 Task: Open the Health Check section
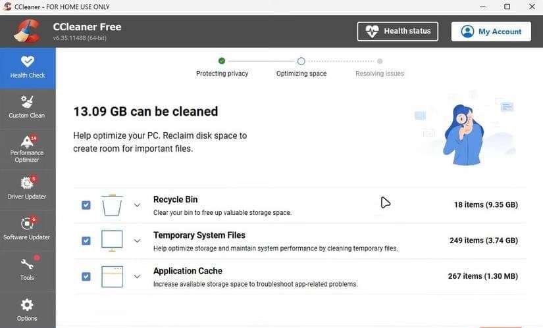[28, 68]
